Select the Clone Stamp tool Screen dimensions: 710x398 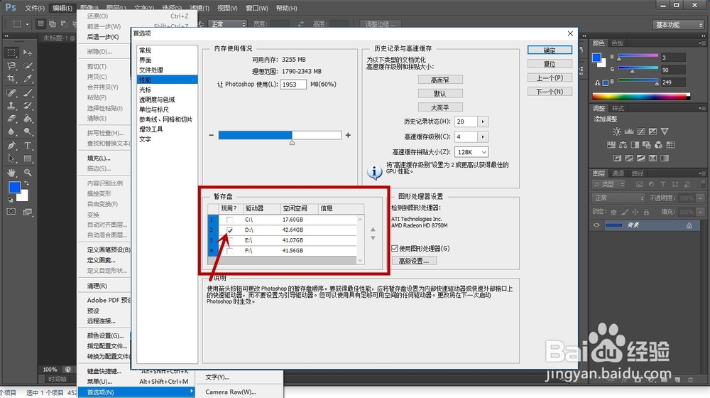12,106
